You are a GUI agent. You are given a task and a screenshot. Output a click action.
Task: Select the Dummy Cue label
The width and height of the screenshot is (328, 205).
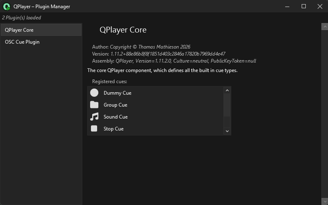[118, 93]
